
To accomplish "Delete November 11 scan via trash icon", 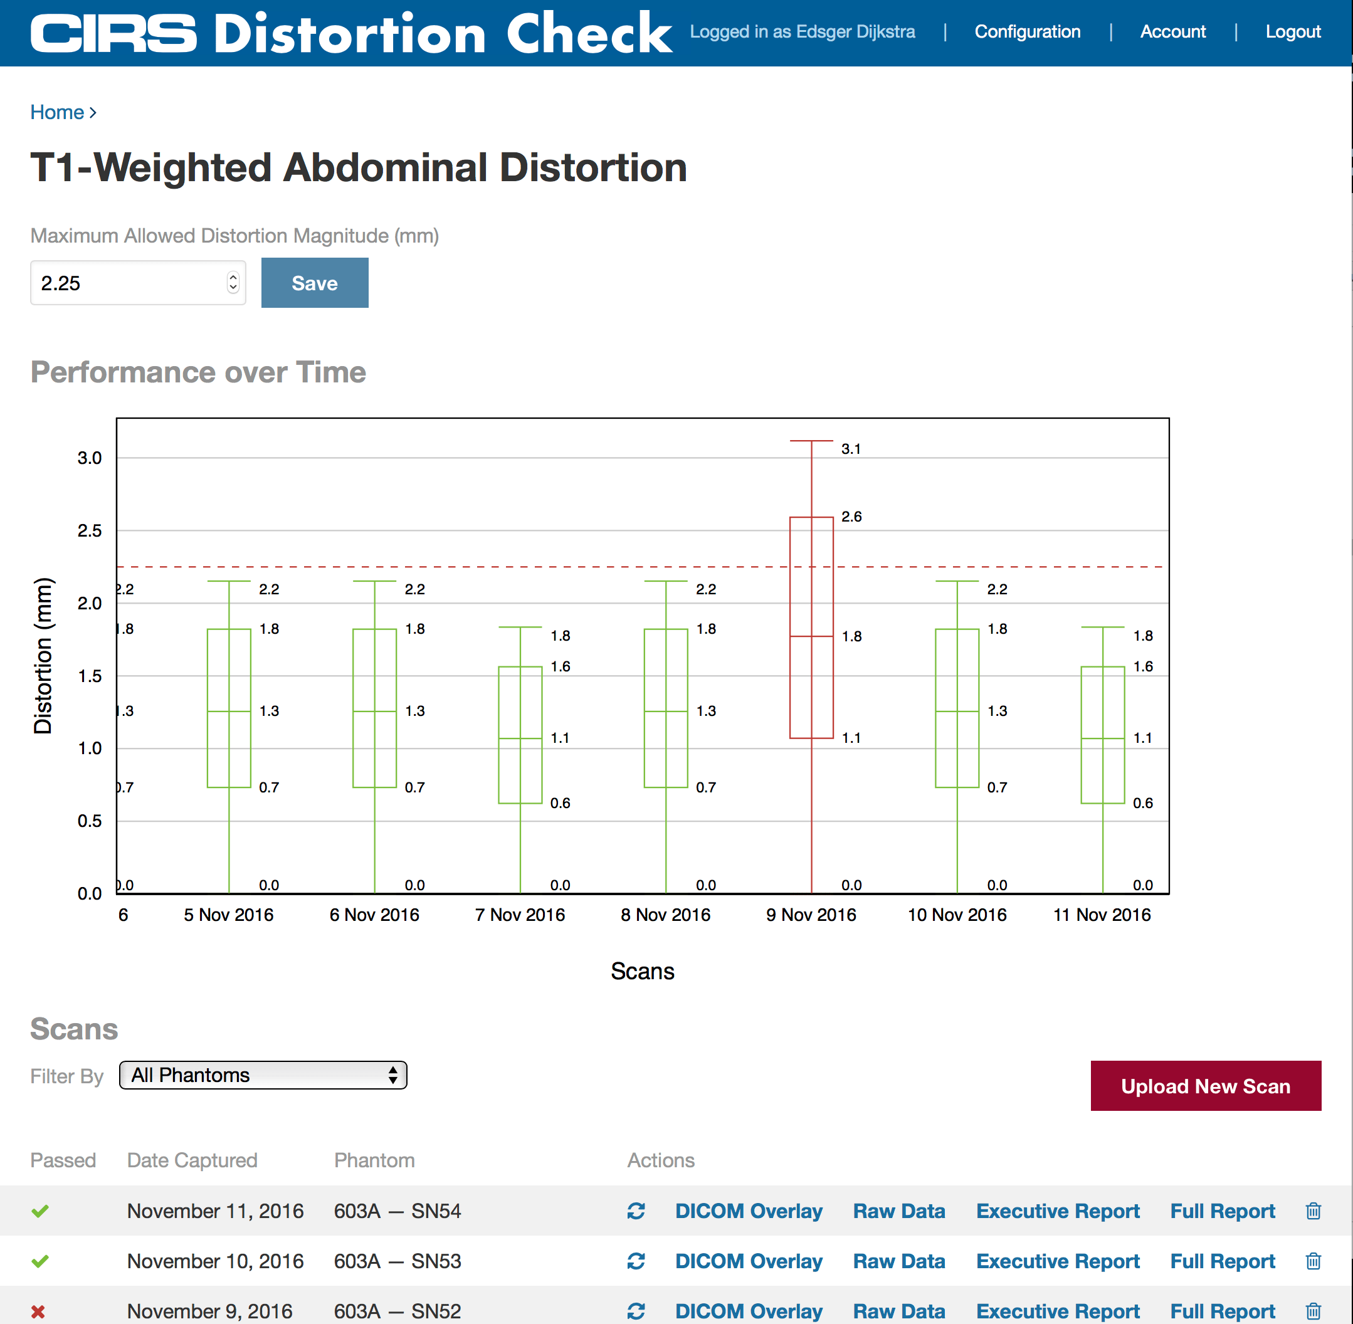I will click(1313, 1211).
